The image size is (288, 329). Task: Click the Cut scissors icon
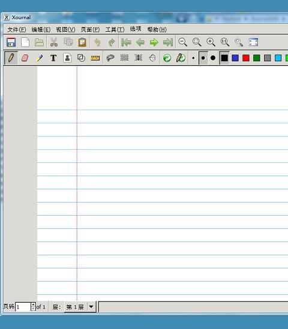[x=54, y=42]
